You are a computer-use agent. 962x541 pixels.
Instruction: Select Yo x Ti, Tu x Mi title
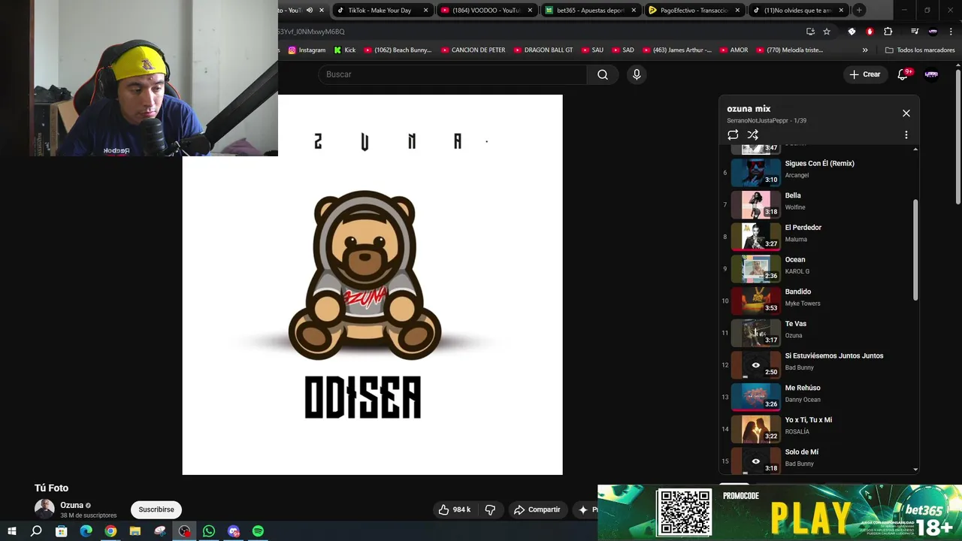click(809, 420)
